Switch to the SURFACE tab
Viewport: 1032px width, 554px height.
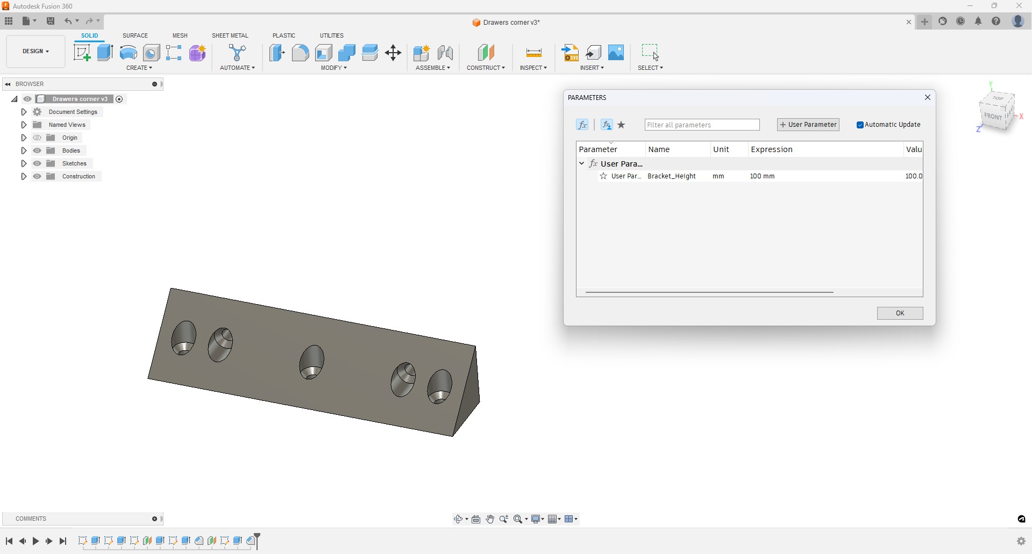click(x=135, y=35)
